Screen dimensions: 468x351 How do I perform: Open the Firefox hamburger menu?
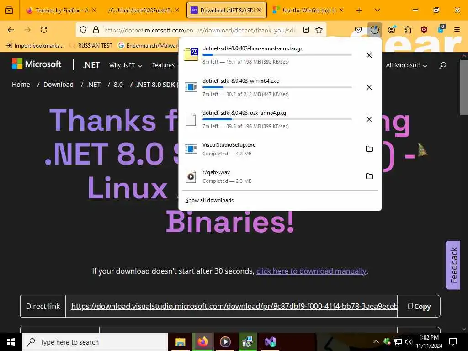(x=457, y=30)
